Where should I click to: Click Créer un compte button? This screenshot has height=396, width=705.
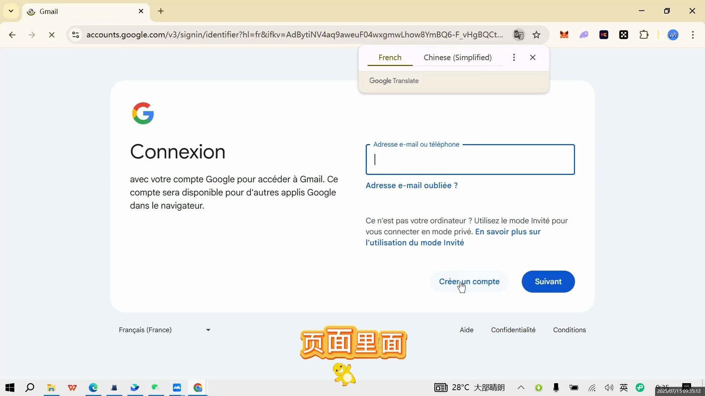click(469, 282)
